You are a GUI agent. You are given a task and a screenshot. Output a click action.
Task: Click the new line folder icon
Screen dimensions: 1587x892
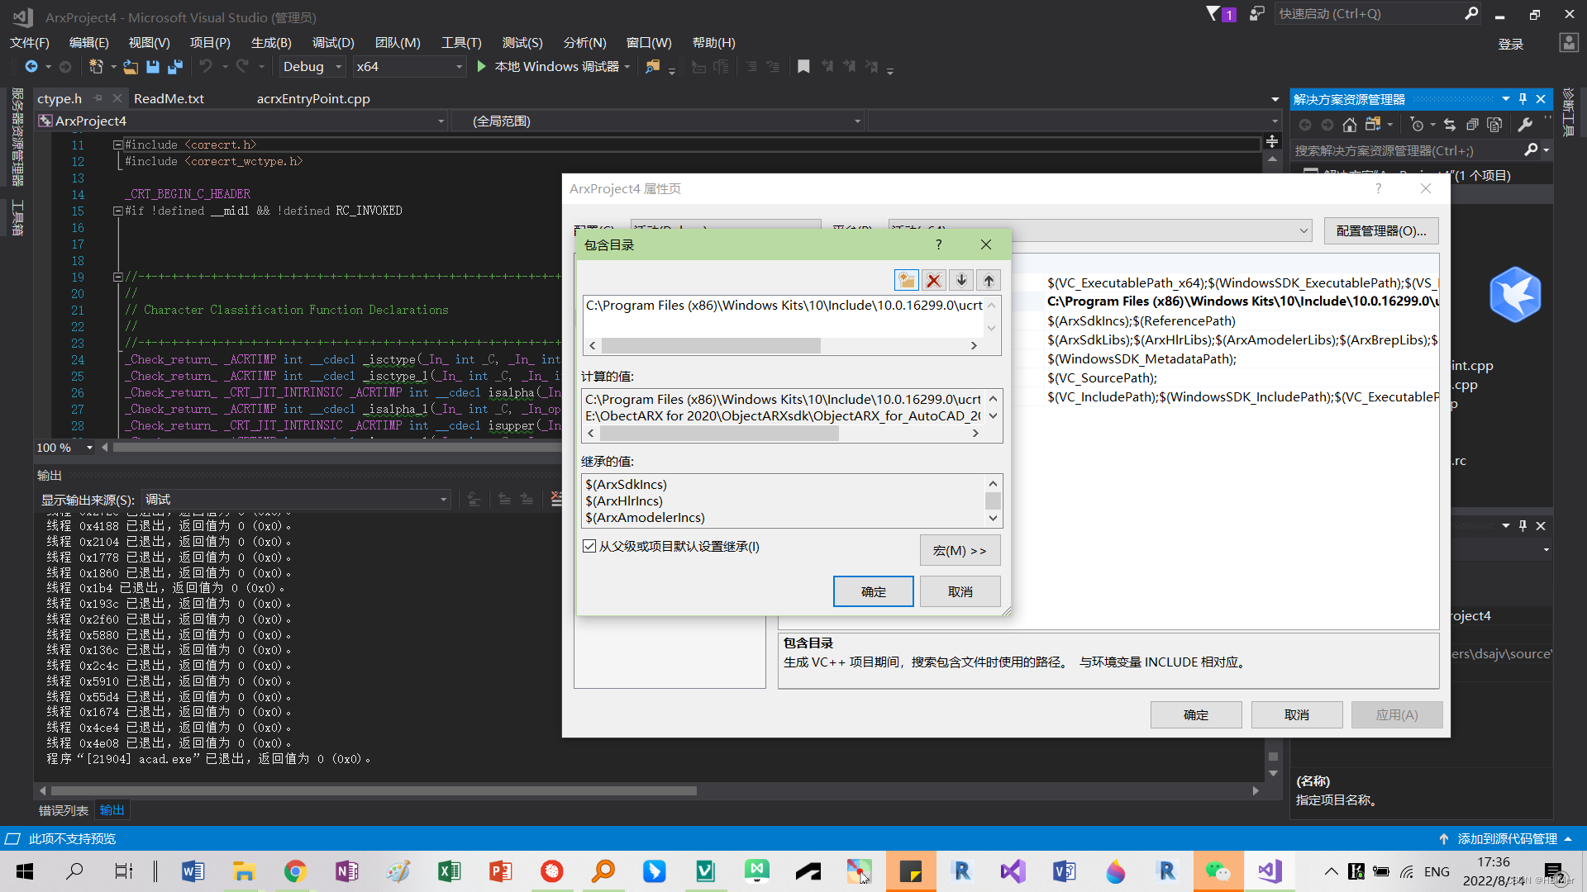[x=907, y=280]
